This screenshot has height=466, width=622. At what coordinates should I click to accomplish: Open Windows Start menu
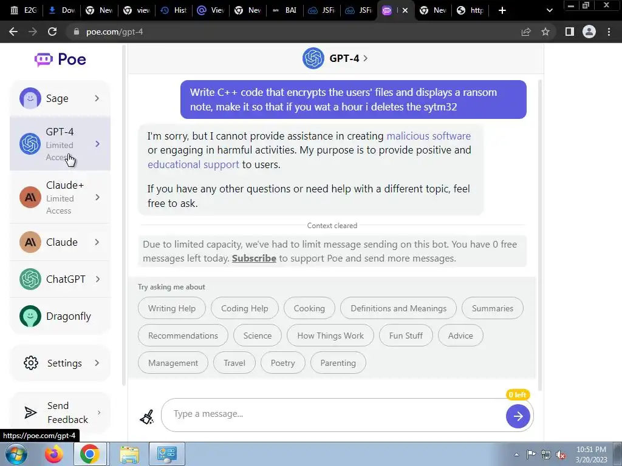coord(16,454)
